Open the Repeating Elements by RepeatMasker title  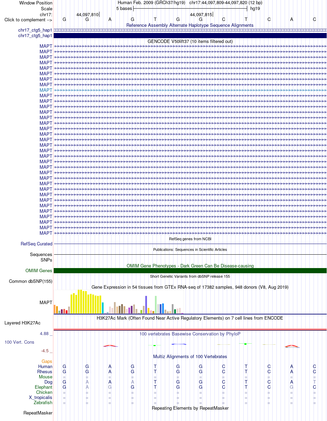coord(190,408)
